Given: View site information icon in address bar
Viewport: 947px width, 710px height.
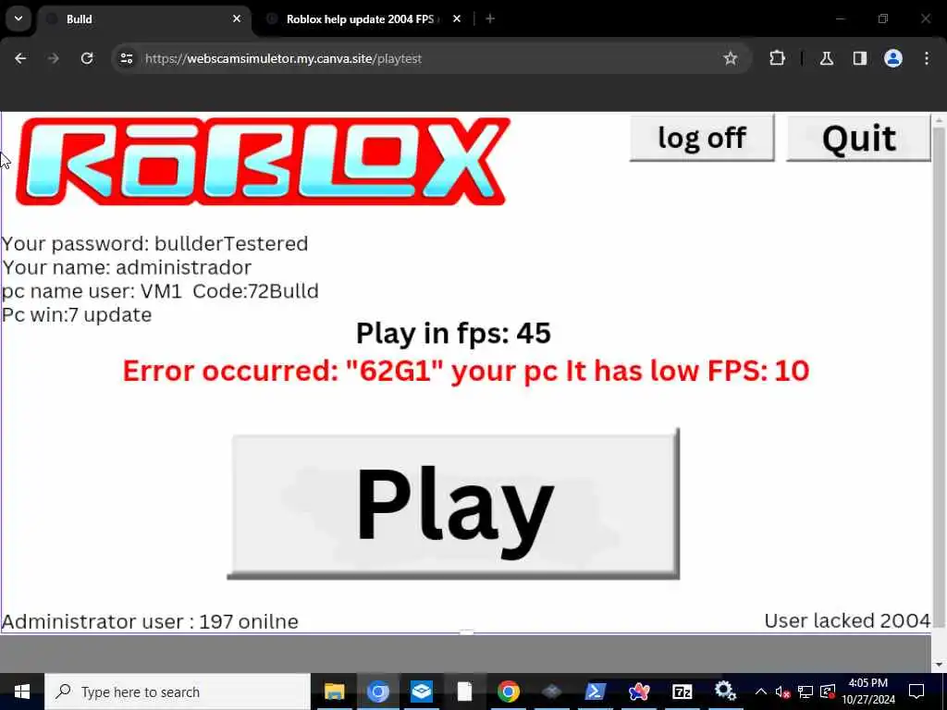Looking at the screenshot, I should click(126, 58).
